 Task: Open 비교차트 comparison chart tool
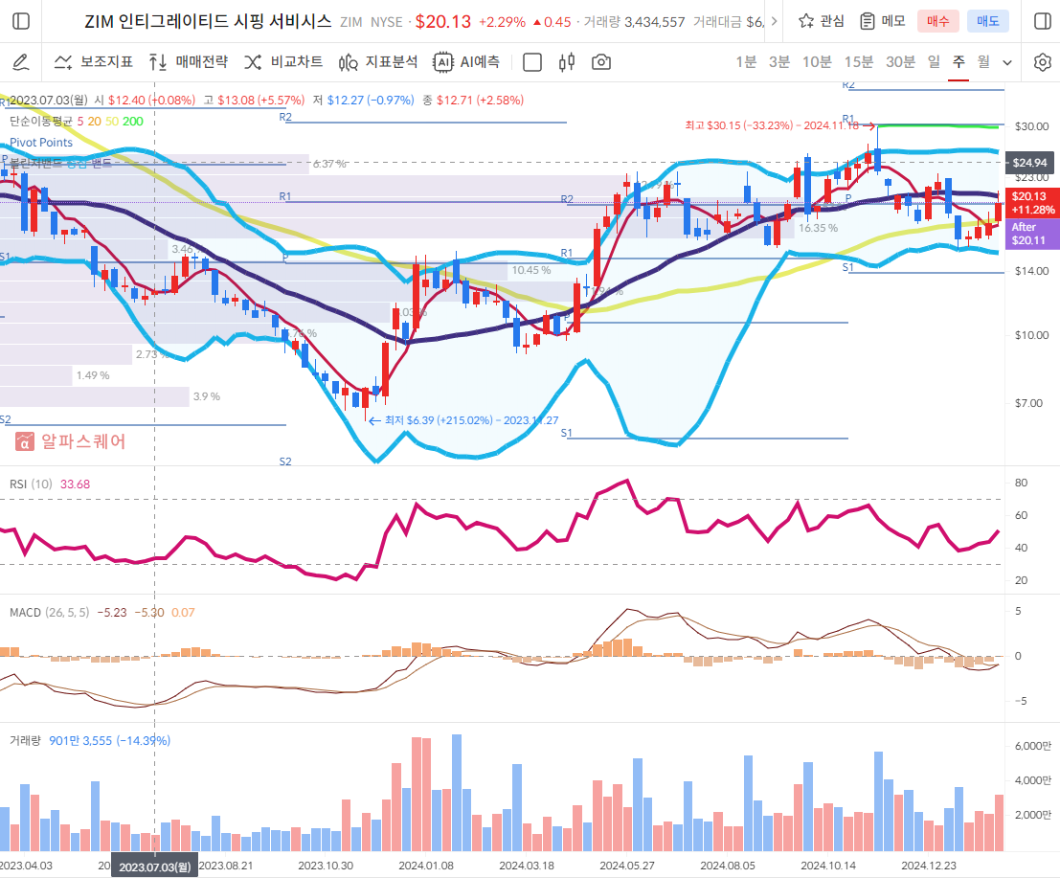tap(283, 62)
